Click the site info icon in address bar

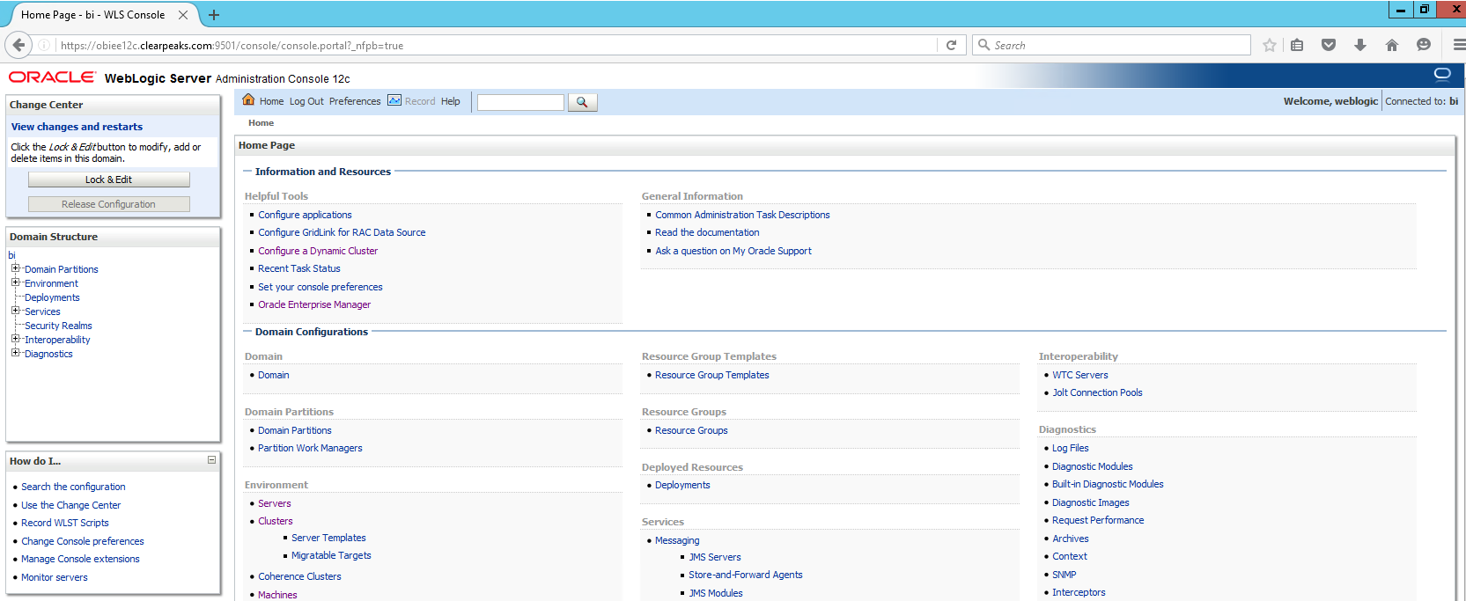tap(44, 45)
